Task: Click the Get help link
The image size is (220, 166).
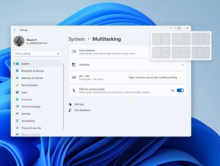Action: pyautogui.click(x=79, y=104)
